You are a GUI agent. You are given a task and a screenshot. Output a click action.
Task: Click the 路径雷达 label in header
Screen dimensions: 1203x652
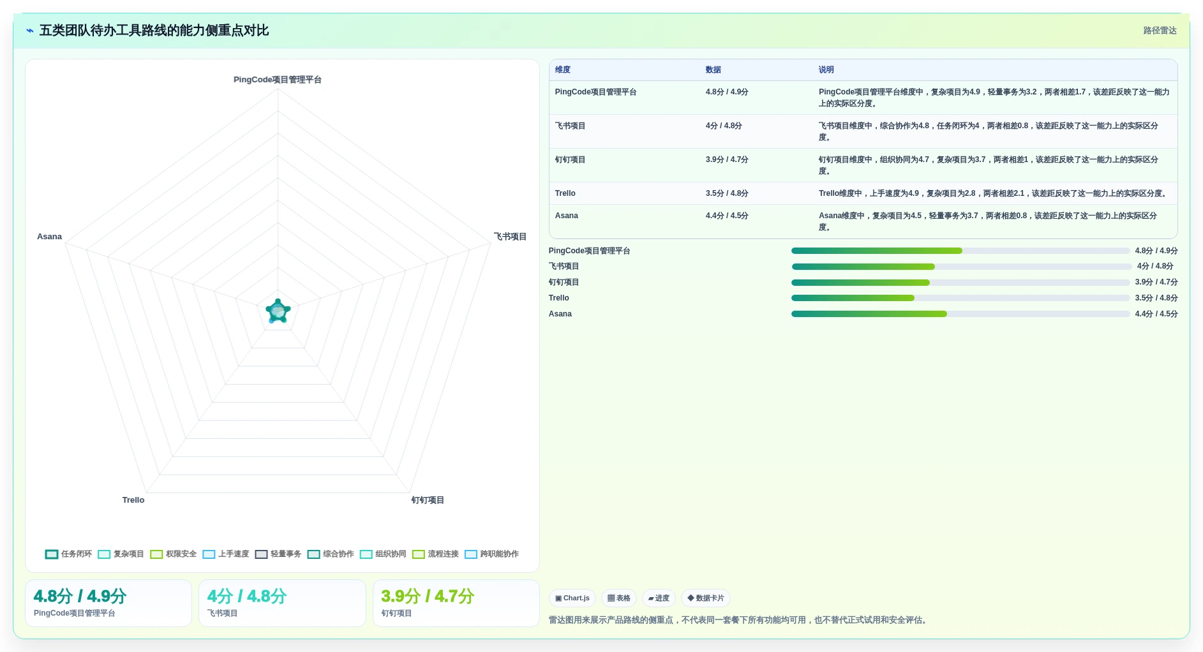coord(1160,31)
